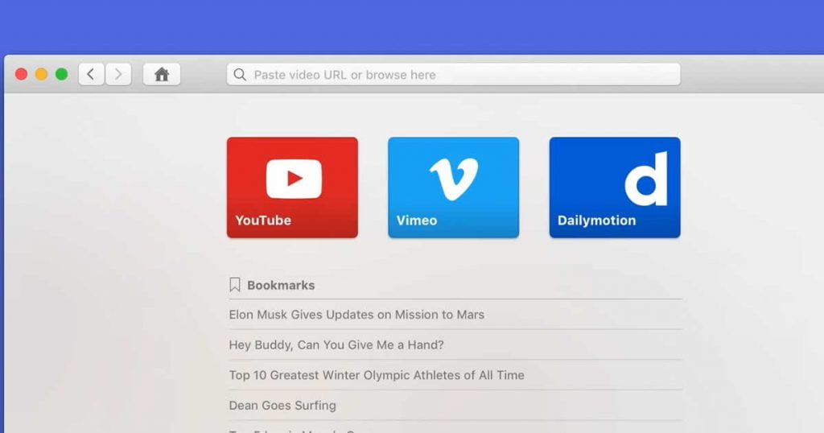The width and height of the screenshot is (824, 433).
Task: Open the YouTube tile
Action: click(292, 188)
